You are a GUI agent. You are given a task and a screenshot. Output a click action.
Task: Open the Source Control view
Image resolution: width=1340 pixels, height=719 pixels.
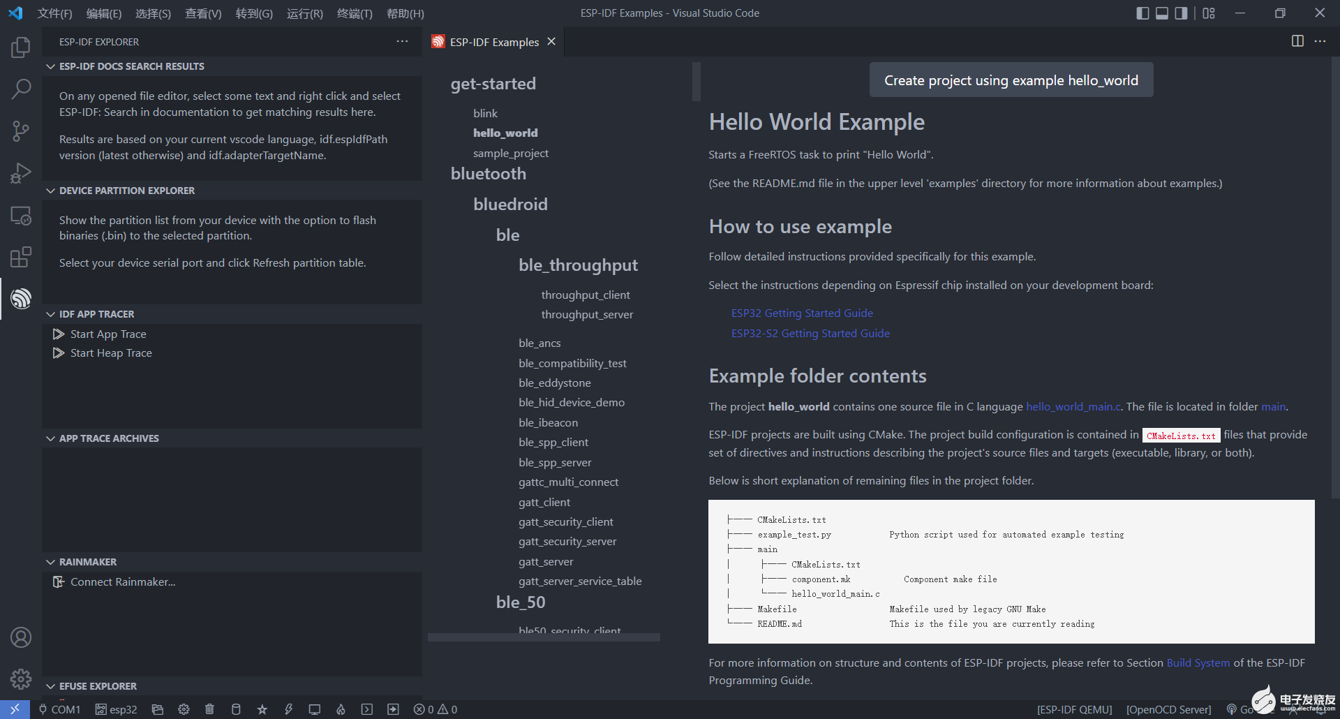pos(21,131)
